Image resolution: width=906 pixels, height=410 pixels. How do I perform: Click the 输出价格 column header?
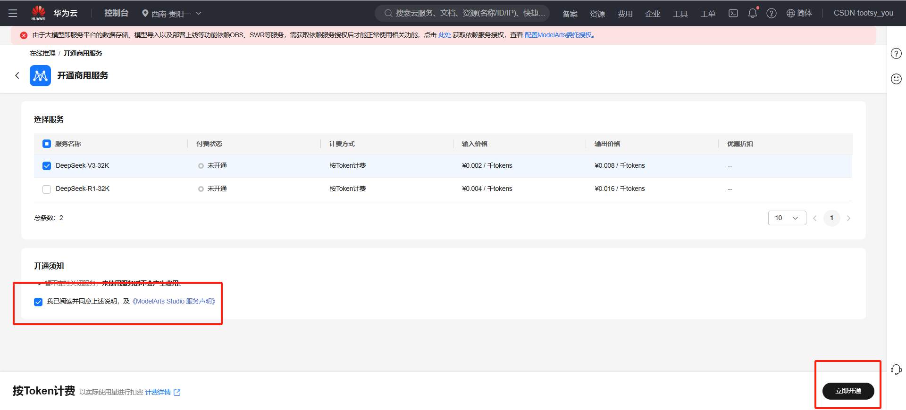click(607, 144)
